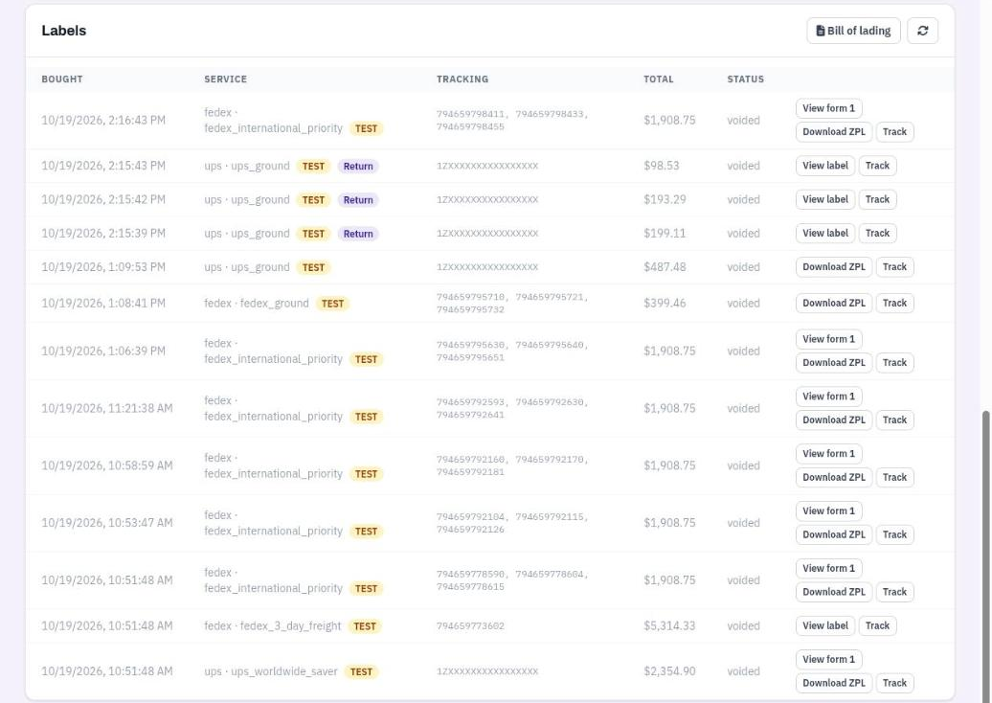
Task: View label for $193.29 UPS return
Action: coord(825,199)
